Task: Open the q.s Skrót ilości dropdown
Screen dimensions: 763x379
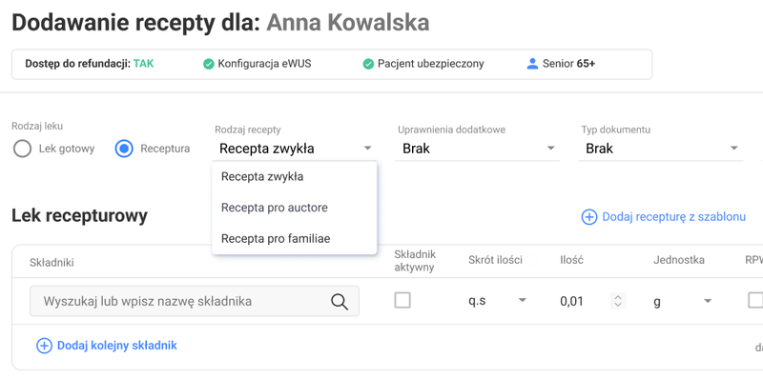Action: point(497,301)
